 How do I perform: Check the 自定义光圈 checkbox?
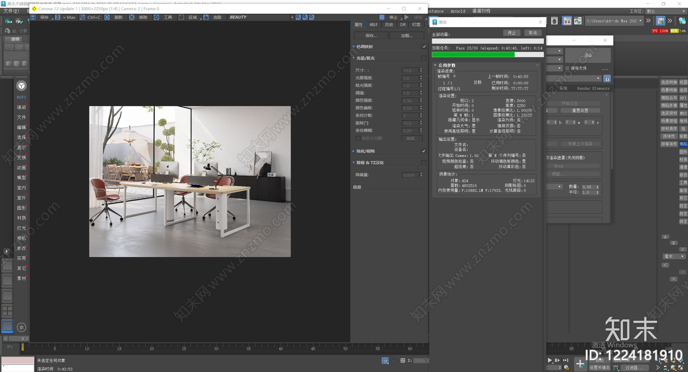358,138
